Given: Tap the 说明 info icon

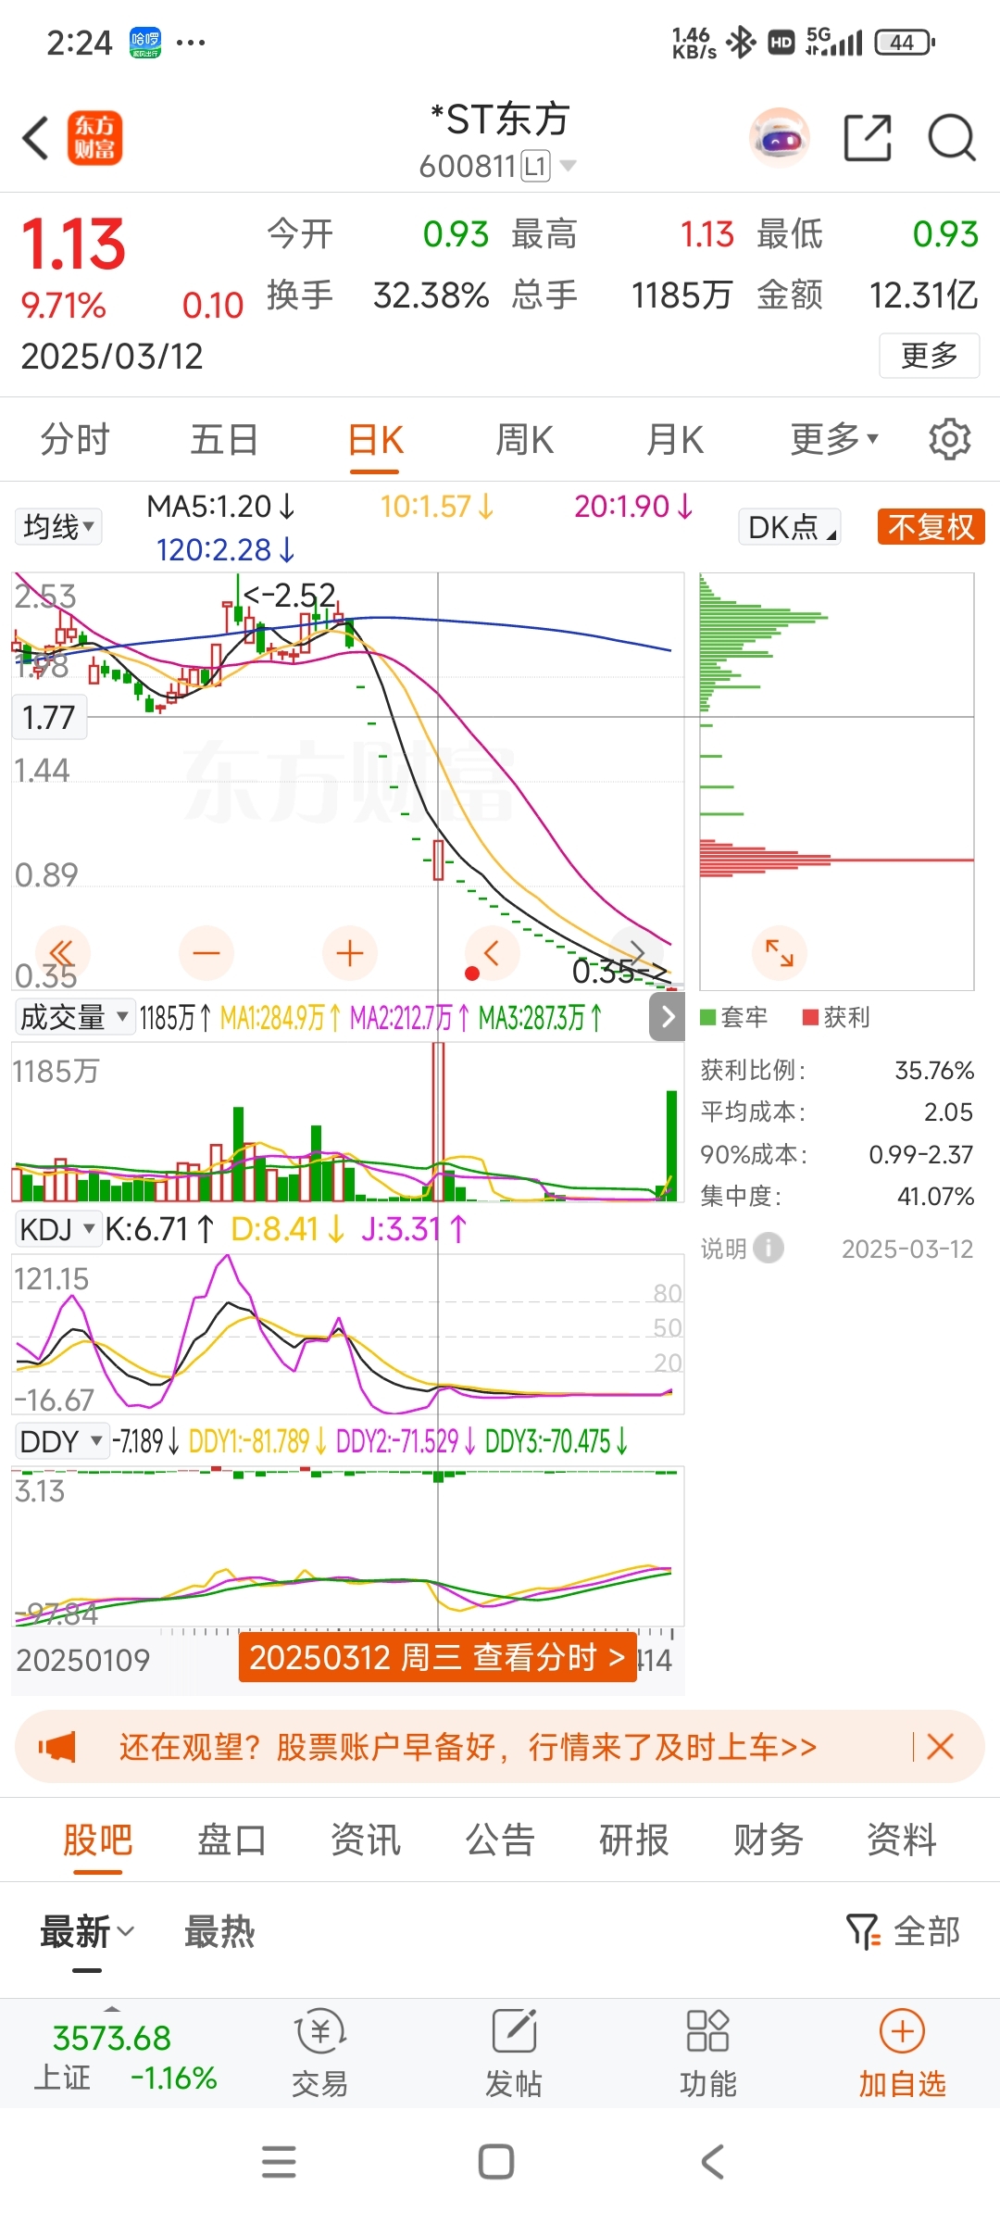Looking at the screenshot, I should click(769, 1248).
